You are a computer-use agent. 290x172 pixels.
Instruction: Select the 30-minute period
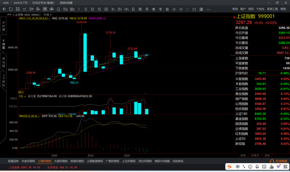(x=106, y=9)
